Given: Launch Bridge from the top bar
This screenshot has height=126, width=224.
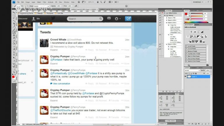Looking at the screenshot, I should pos(79,2).
